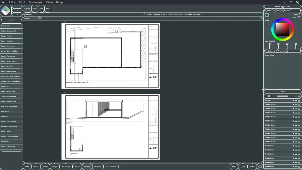Open the RGBA color mode dropdown
This screenshot has height=170, width=302.
click(x=297, y=14)
